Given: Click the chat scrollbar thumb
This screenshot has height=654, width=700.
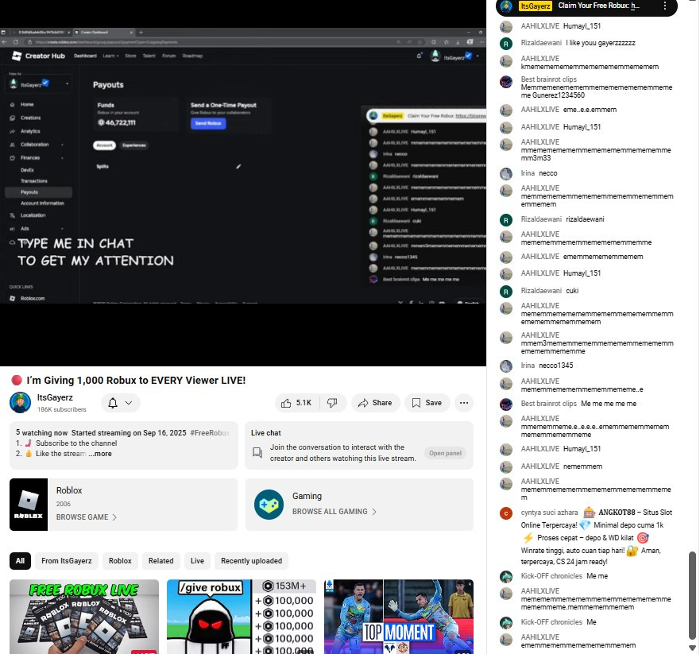Looking at the screenshot, I should click(x=692, y=595).
